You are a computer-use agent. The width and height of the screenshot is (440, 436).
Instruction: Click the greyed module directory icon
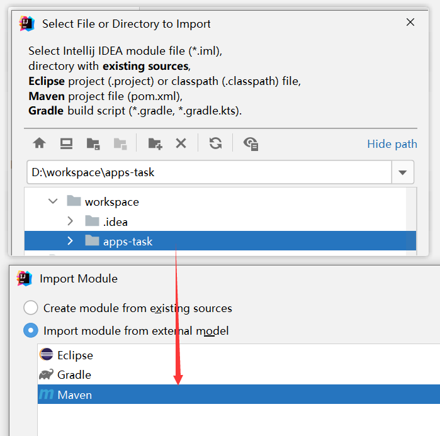[120, 143]
